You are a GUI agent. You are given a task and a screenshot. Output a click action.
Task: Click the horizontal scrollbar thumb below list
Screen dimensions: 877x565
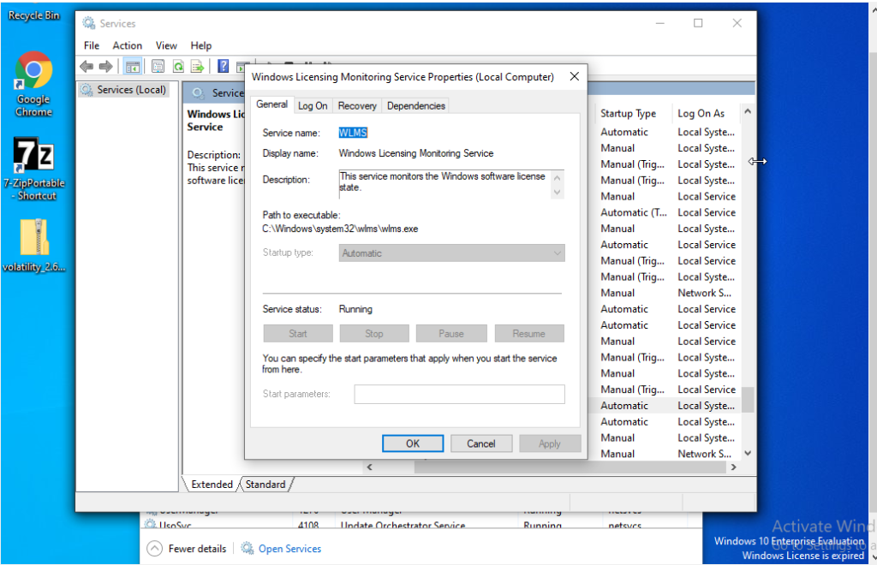click(x=569, y=467)
